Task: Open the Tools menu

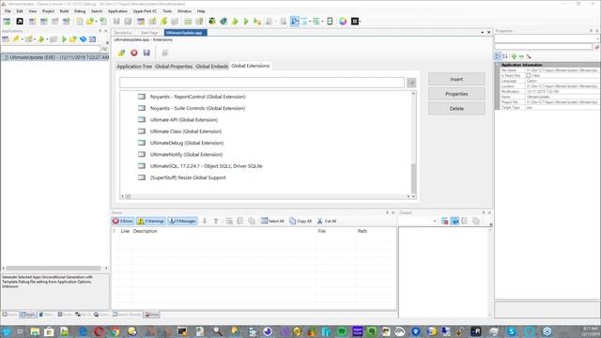Action: click(167, 11)
